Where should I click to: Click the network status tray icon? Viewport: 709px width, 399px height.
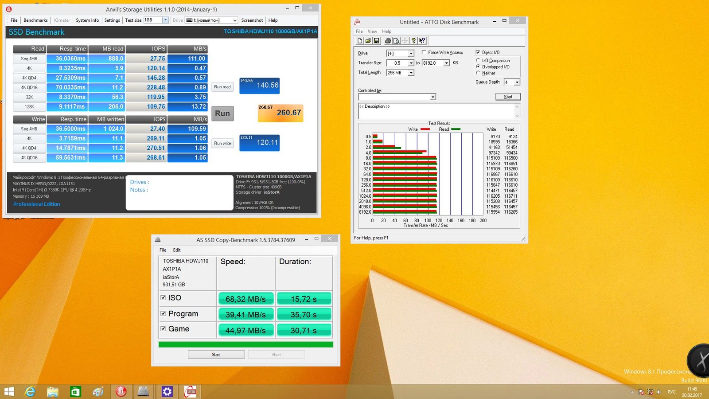pos(651,392)
